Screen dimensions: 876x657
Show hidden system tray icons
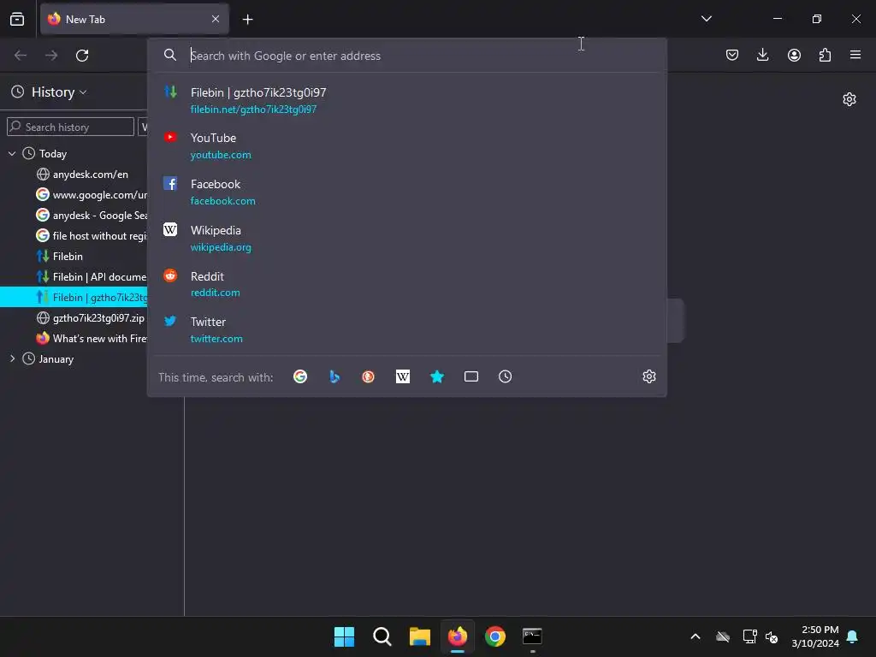click(x=695, y=636)
